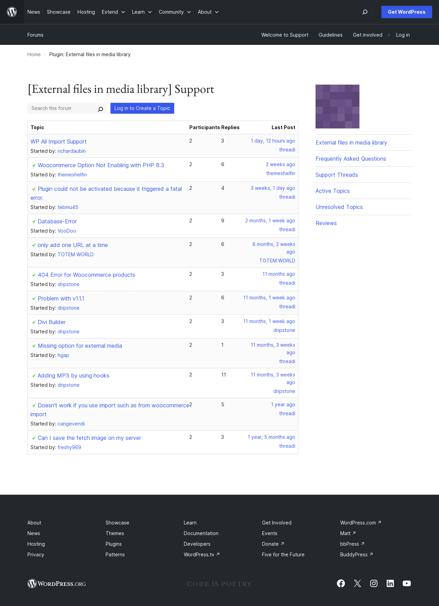Click the 1 day, 12 hours ago link
The image size is (439, 606).
(x=273, y=141)
